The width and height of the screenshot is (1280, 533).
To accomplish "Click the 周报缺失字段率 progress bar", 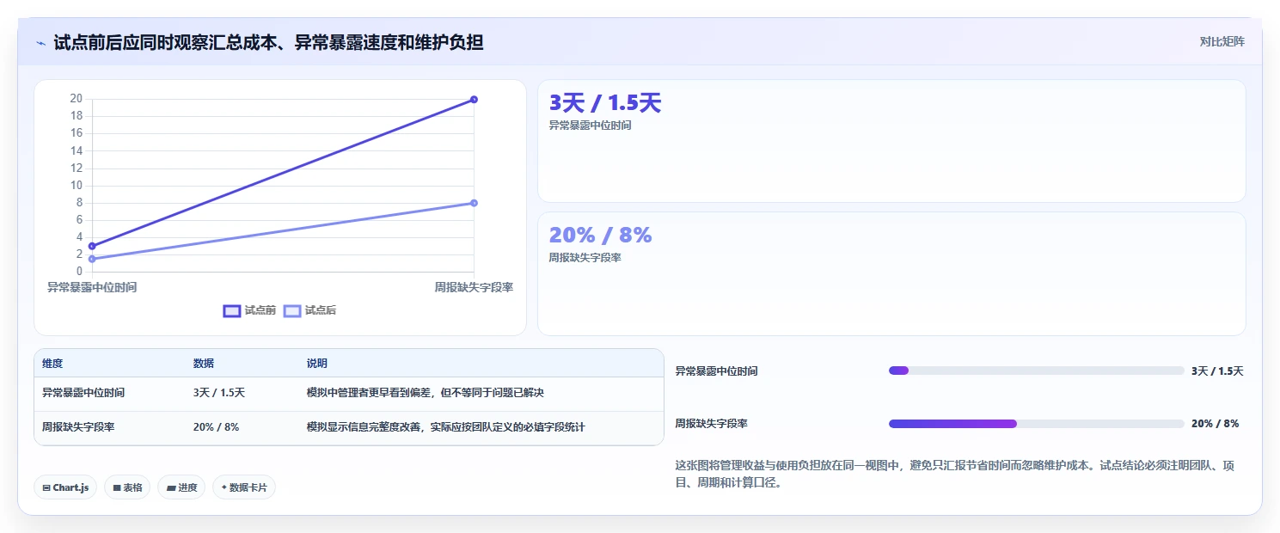I will click(1037, 424).
